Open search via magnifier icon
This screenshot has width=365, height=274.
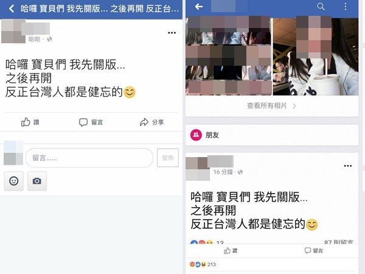pos(321,7)
